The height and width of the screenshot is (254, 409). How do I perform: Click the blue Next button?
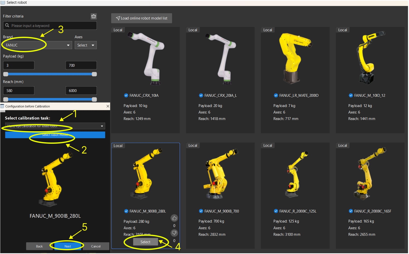68,246
